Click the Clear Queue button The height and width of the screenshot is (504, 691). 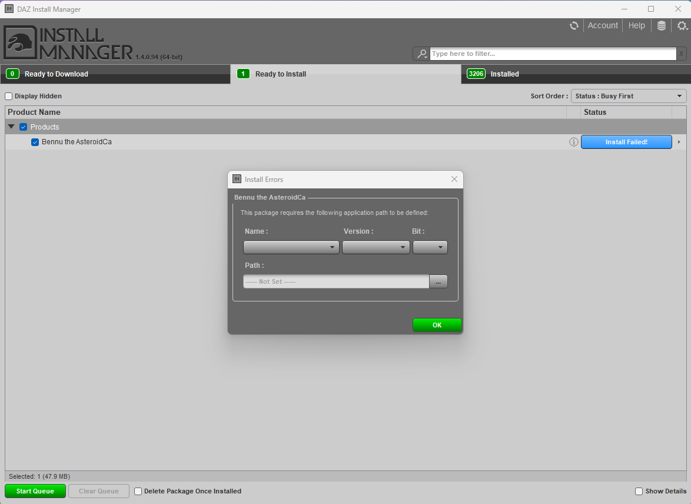99,491
